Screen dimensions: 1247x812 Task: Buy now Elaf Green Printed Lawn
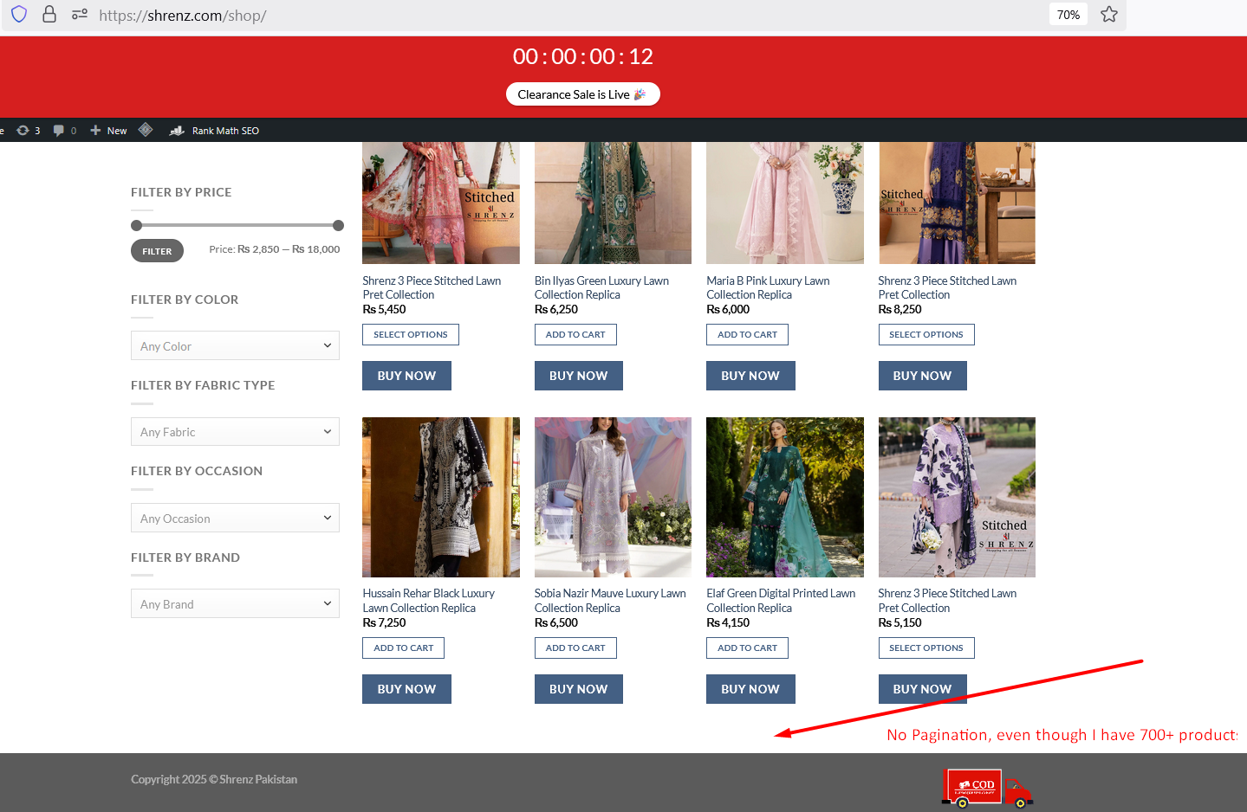tap(750, 689)
